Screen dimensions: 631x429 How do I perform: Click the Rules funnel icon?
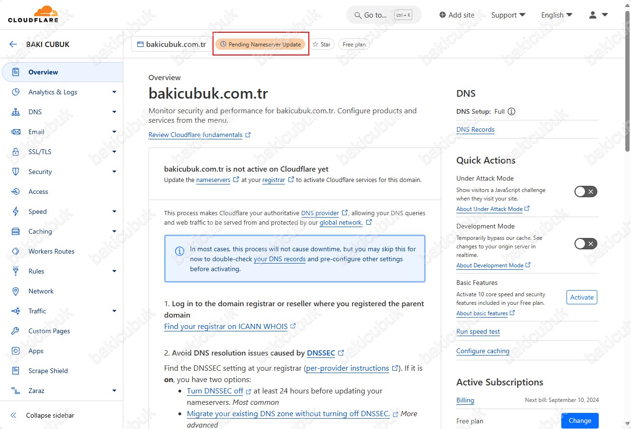click(16, 271)
